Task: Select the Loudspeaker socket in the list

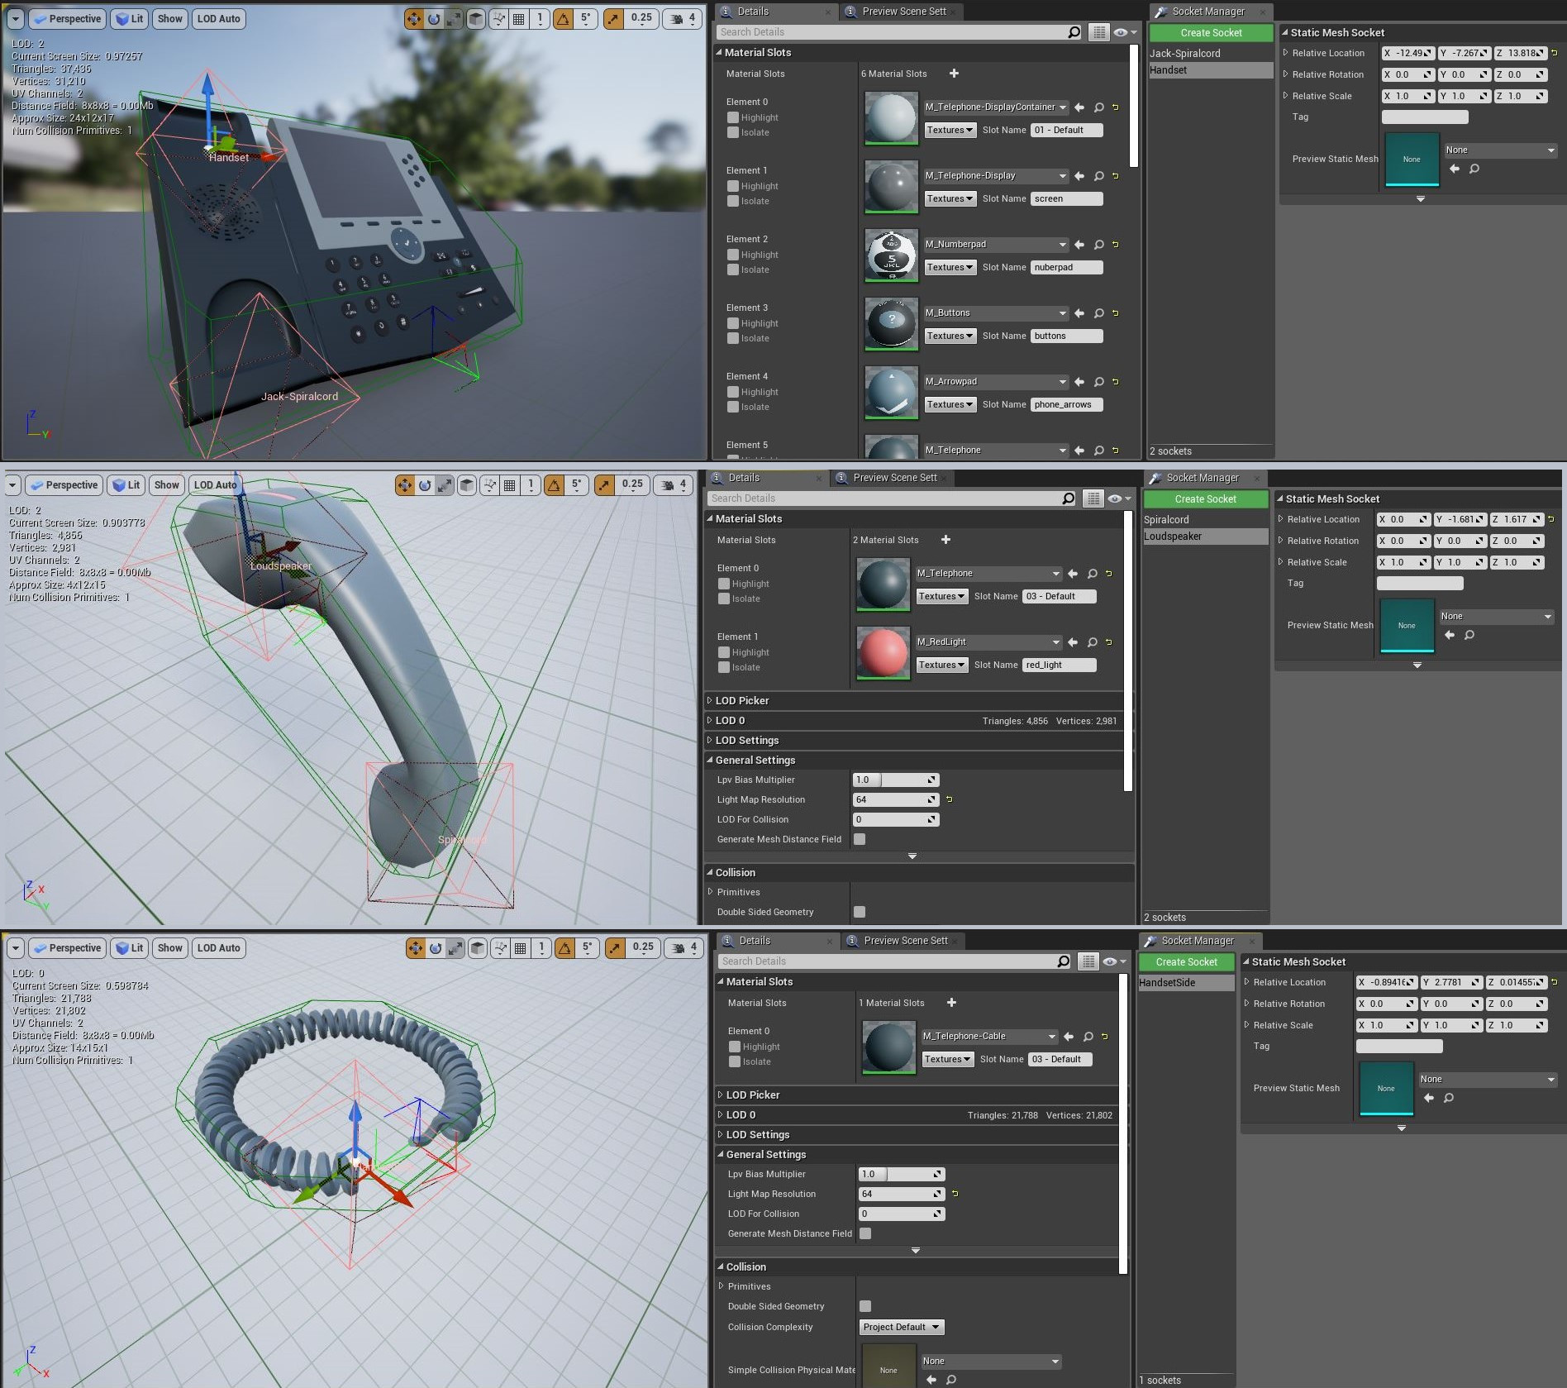Action: coord(1205,537)
